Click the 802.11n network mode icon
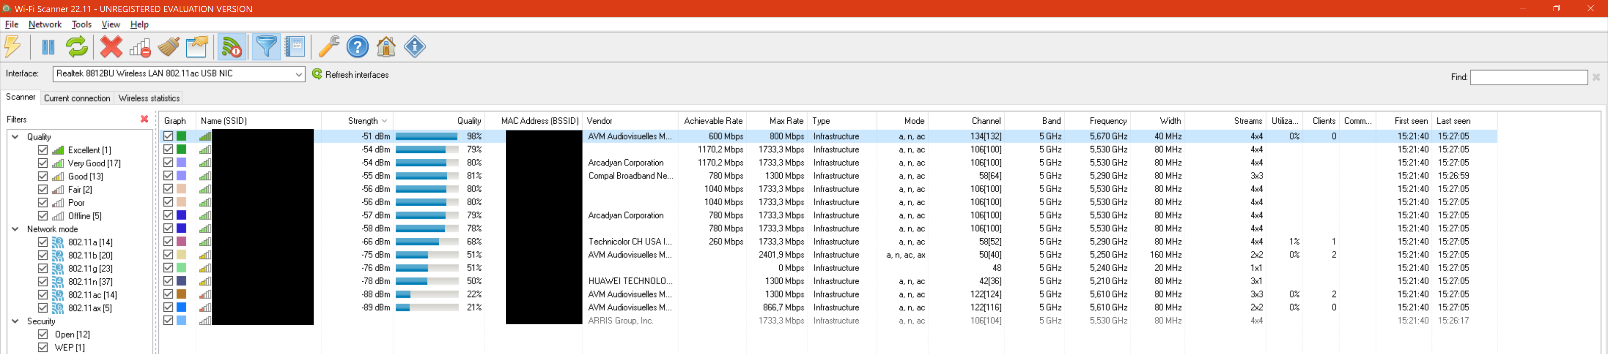The image size is (1608, 354). pyautogui.click(x=58, y=283)
